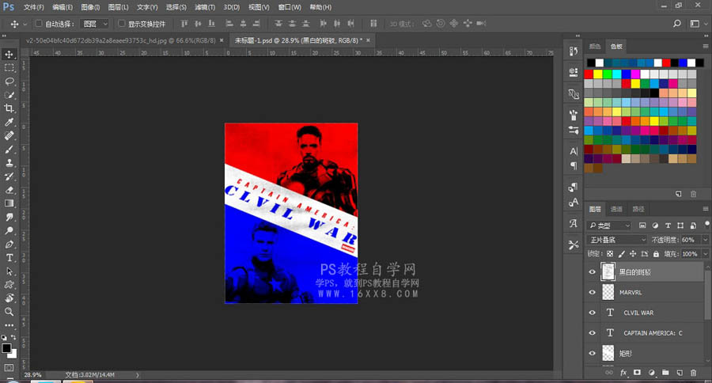Open workspace switcher dropdown
The image size is (712, 383).
point(698,24)
